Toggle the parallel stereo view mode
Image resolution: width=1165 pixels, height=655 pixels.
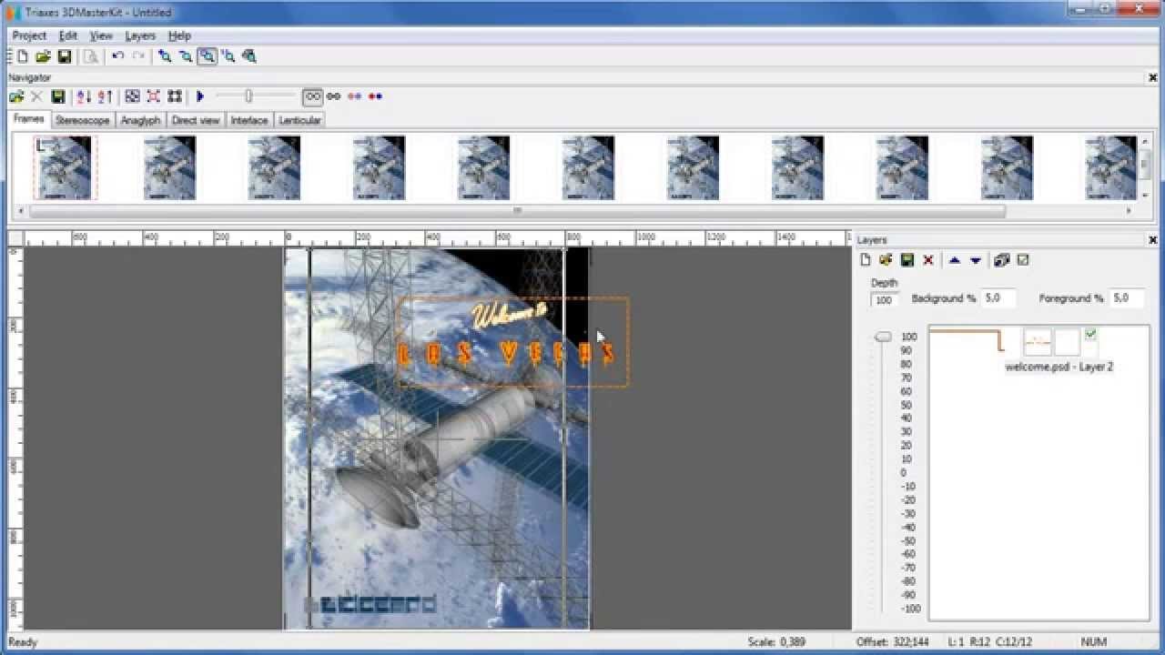(x=313, y=96)
